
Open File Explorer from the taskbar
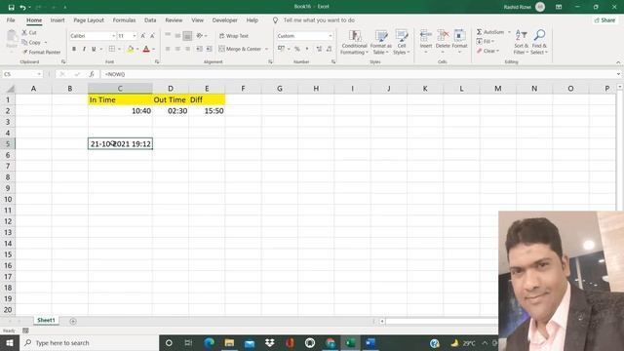[229, 342]
